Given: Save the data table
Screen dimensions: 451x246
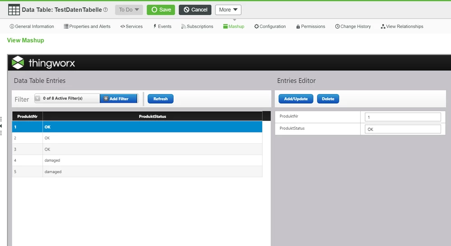Looking at the screenshot, I should pyautogui.click(x=161, y=10).
